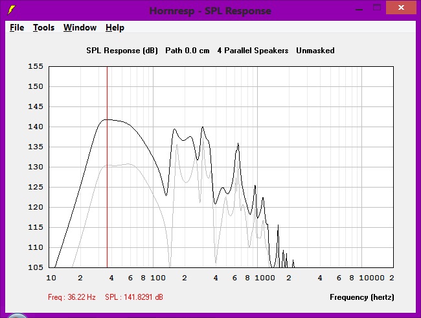The width and height of the screenshot is (421, 318).
Task: Open the File menu
Action: tap(17, 27)
